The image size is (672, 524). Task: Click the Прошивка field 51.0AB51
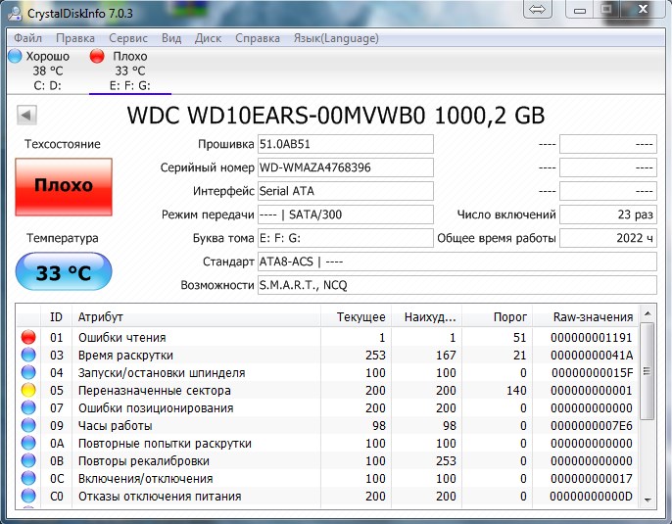(346, 144)
